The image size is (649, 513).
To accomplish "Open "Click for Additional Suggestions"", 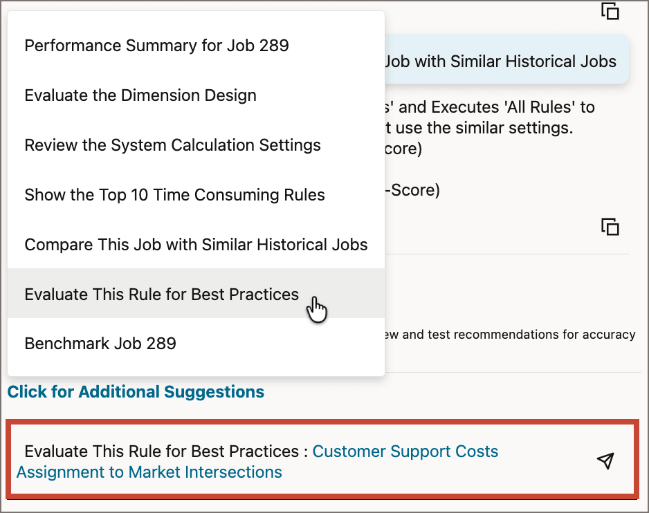I will pyautogui.click(x=136, y=391).
